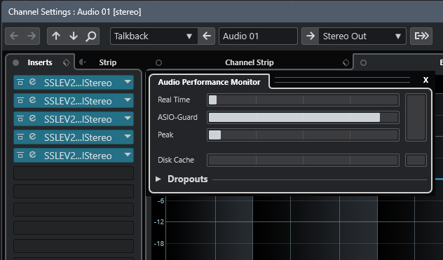The image size is (443, 260).
Task: Open plugin menu of second SSLEV2 insert
Action: coord(128,100)
